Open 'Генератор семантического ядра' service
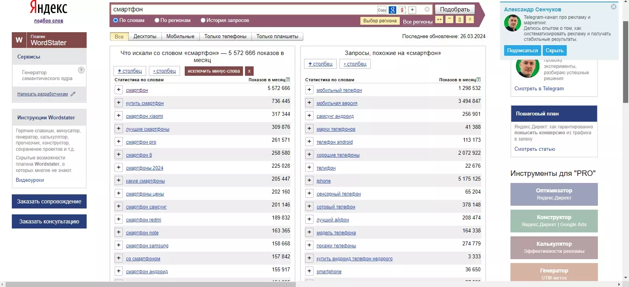Image resolution: width=629 pixels, height=287 pixels. tap(47, 75)
